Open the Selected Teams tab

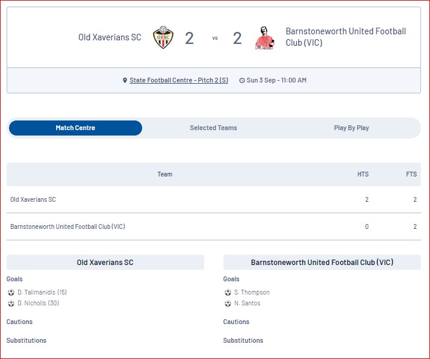tap(213, 128)
